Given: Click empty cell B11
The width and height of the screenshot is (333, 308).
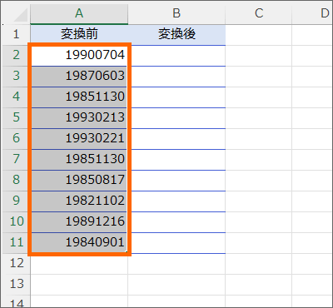Looking at the screenshot, I should point(176,243).
